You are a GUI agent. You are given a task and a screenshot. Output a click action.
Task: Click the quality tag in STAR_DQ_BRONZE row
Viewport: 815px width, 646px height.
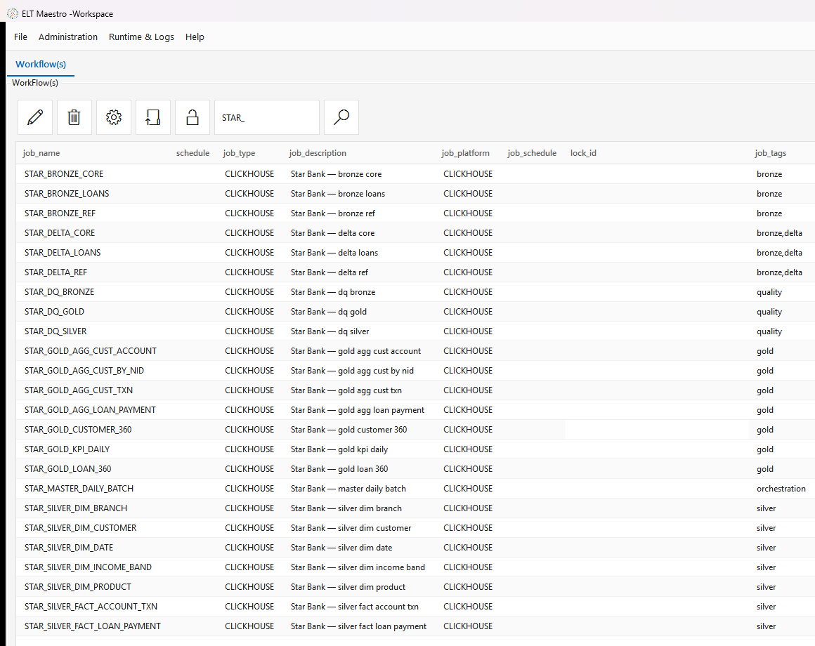[769, 292]
